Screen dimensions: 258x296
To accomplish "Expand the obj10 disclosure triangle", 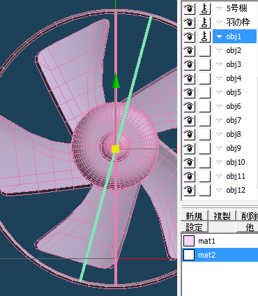I will pyautogui.click(x=219, y=162).
